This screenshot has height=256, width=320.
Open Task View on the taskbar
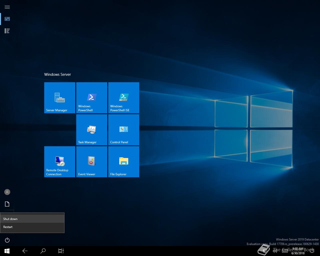click(61, 251)
